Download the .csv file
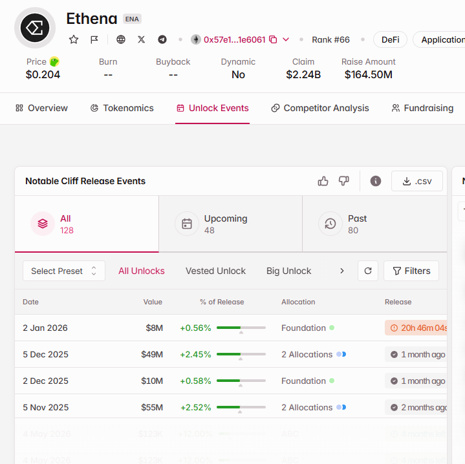This screenshot has height=464, width=465. 417,181
